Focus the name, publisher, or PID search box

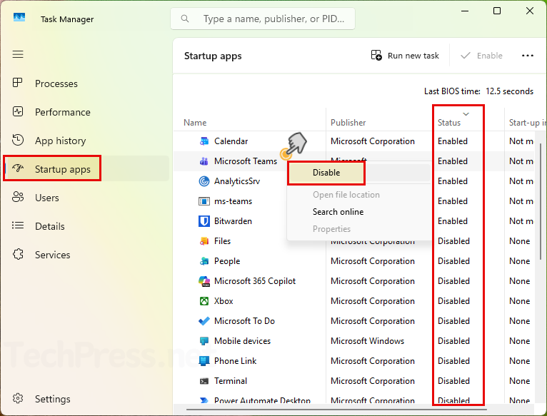point(263,19)
